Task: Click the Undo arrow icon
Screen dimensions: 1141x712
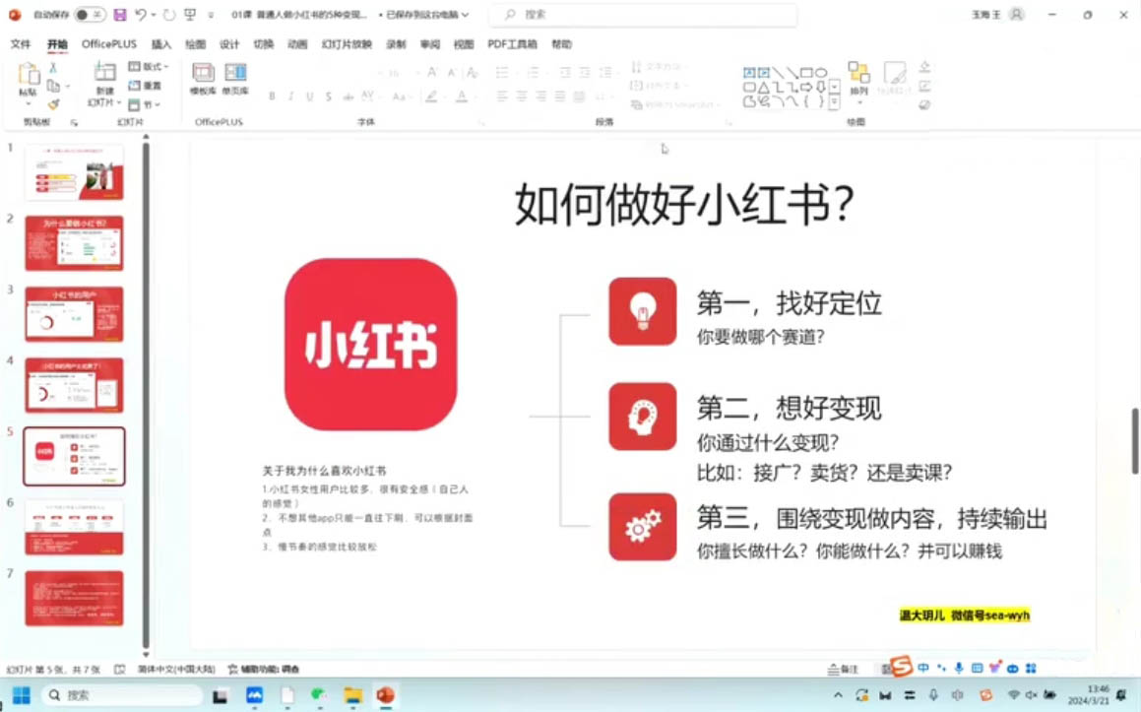Action: click(x=141, y=15)
